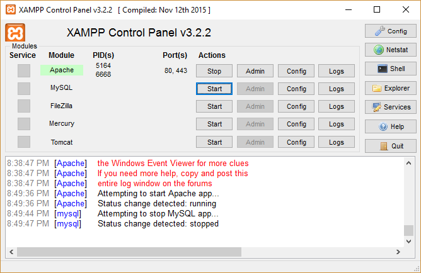Screen dimensions: 421x273
Task: View FileZilla Logs
Action: pos(337,106)
